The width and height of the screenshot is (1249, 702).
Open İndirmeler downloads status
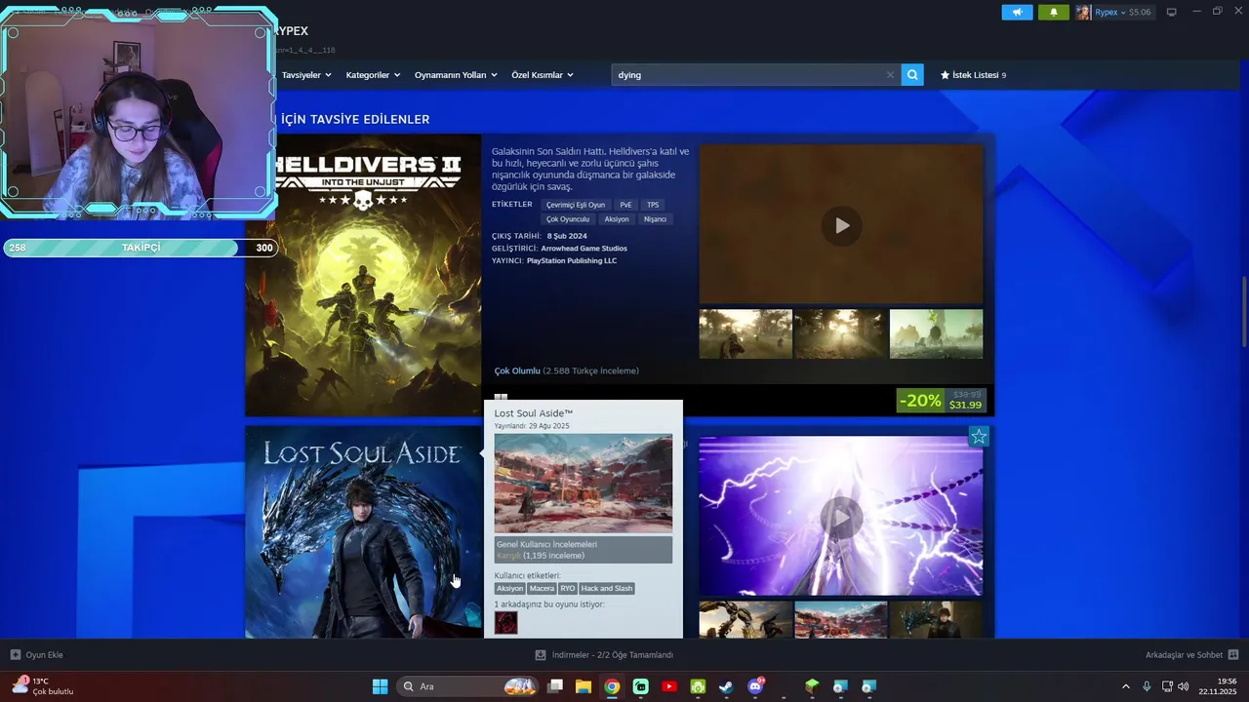[605, 655]
